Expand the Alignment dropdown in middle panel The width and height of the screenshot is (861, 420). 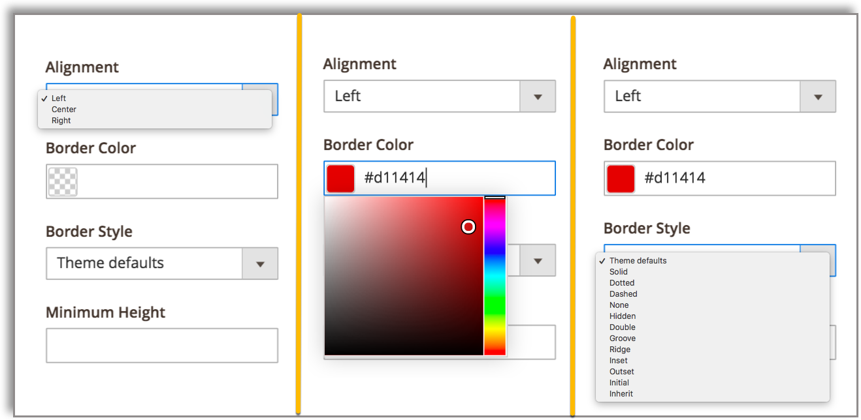(537, 96)
